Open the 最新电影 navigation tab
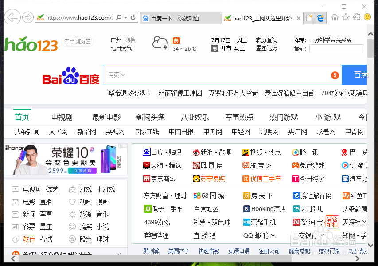The height and width of the screenshot is (266, 378). 106,117
